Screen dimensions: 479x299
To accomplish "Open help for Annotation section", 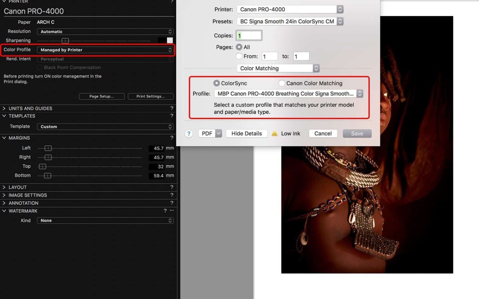I will (x=172, y=203).
